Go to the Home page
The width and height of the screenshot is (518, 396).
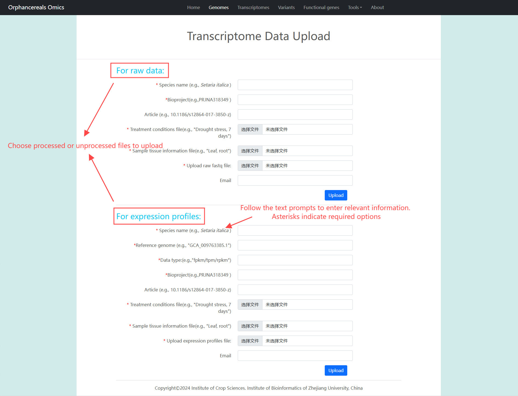point(193,7)
